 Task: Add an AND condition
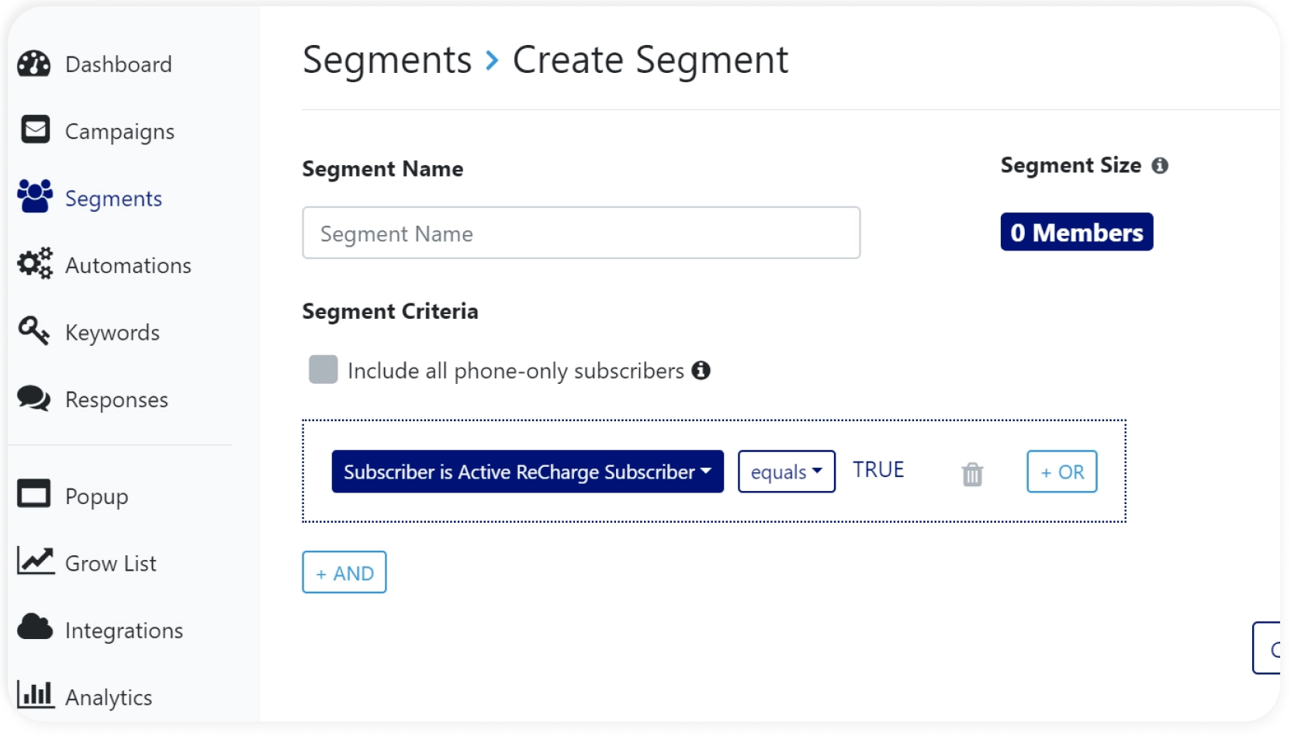pos(344,572)
